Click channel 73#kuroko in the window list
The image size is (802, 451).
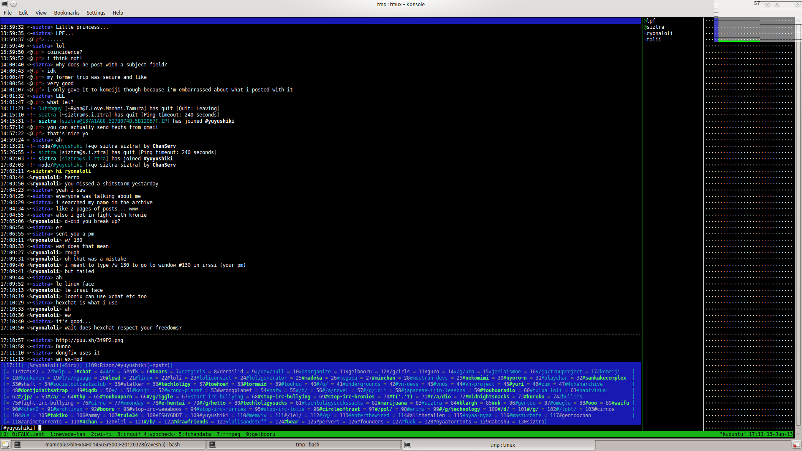click(x=531, y=397)
